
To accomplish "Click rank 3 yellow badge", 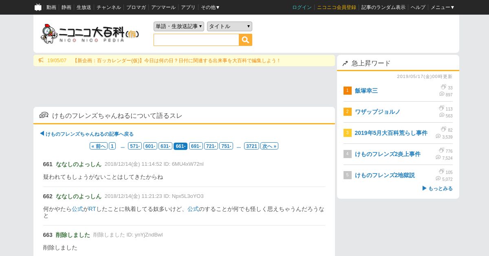I will (x=348, y=133).
